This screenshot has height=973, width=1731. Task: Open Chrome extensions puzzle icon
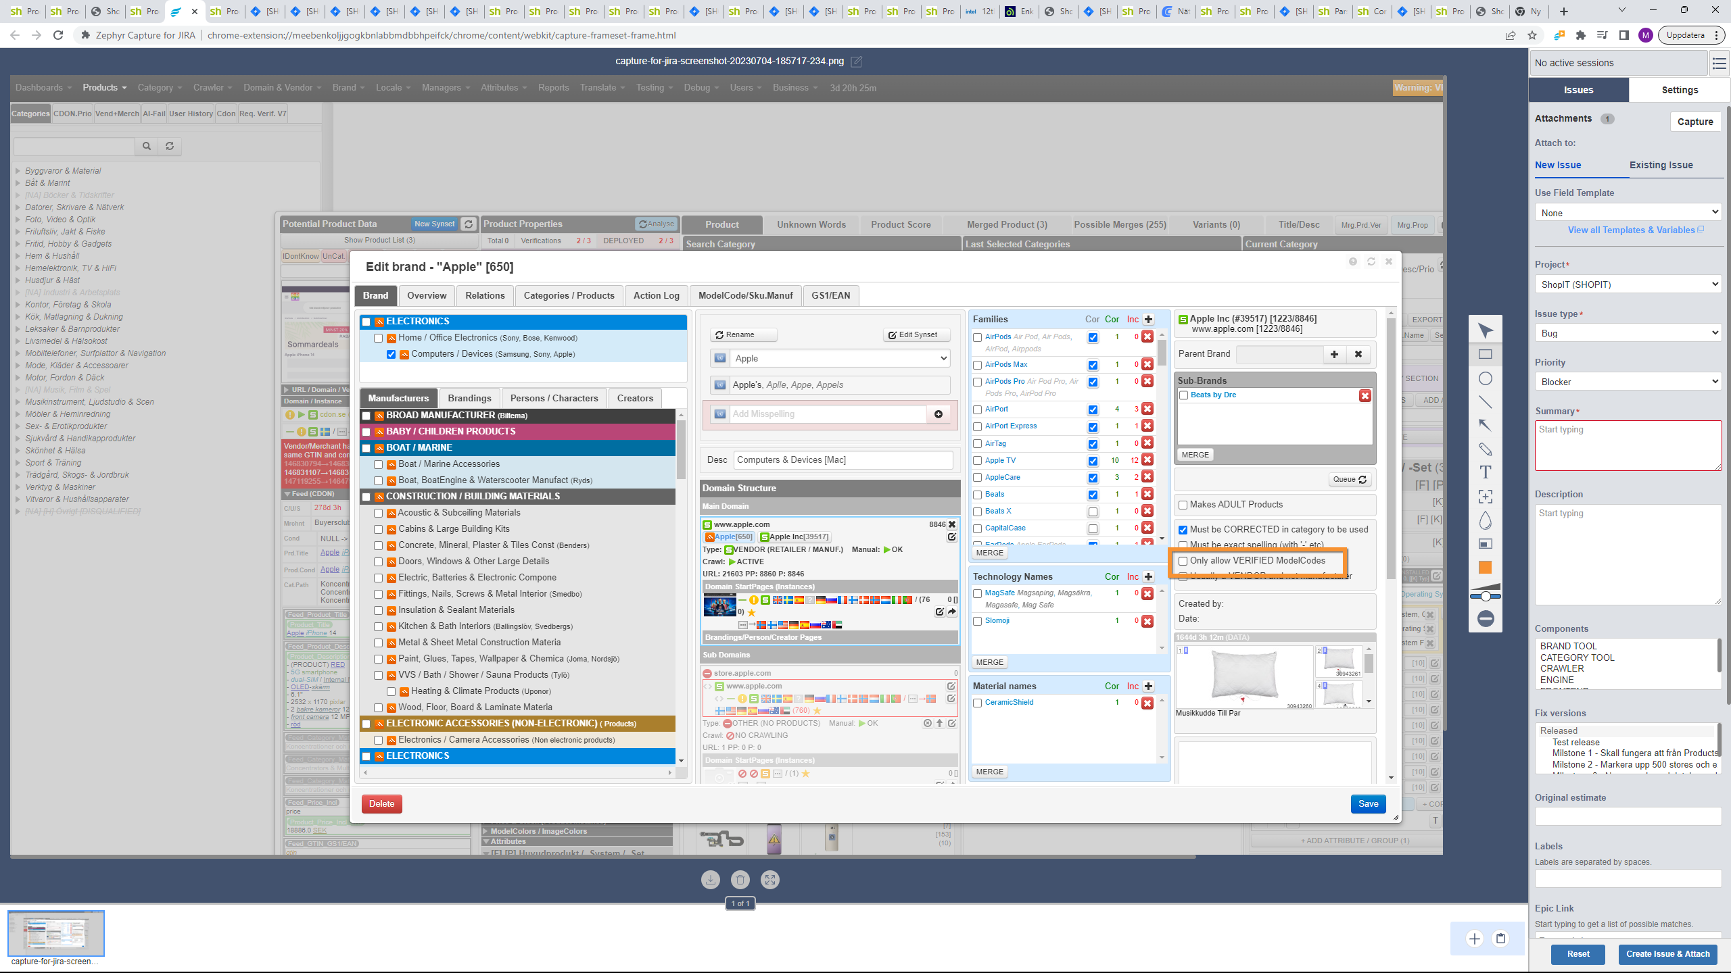pos(1580,35)
